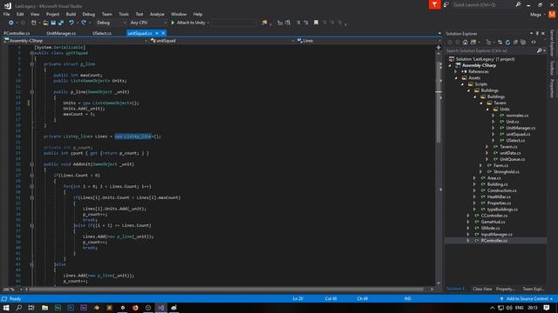The image size is (558, 313).
Task: Open the unitSquad type navigation dropdown
Action: pos(222,41)
